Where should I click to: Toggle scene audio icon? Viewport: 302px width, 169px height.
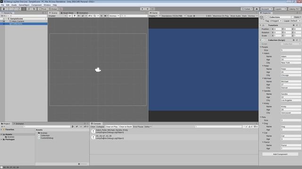tap(79, 16)
